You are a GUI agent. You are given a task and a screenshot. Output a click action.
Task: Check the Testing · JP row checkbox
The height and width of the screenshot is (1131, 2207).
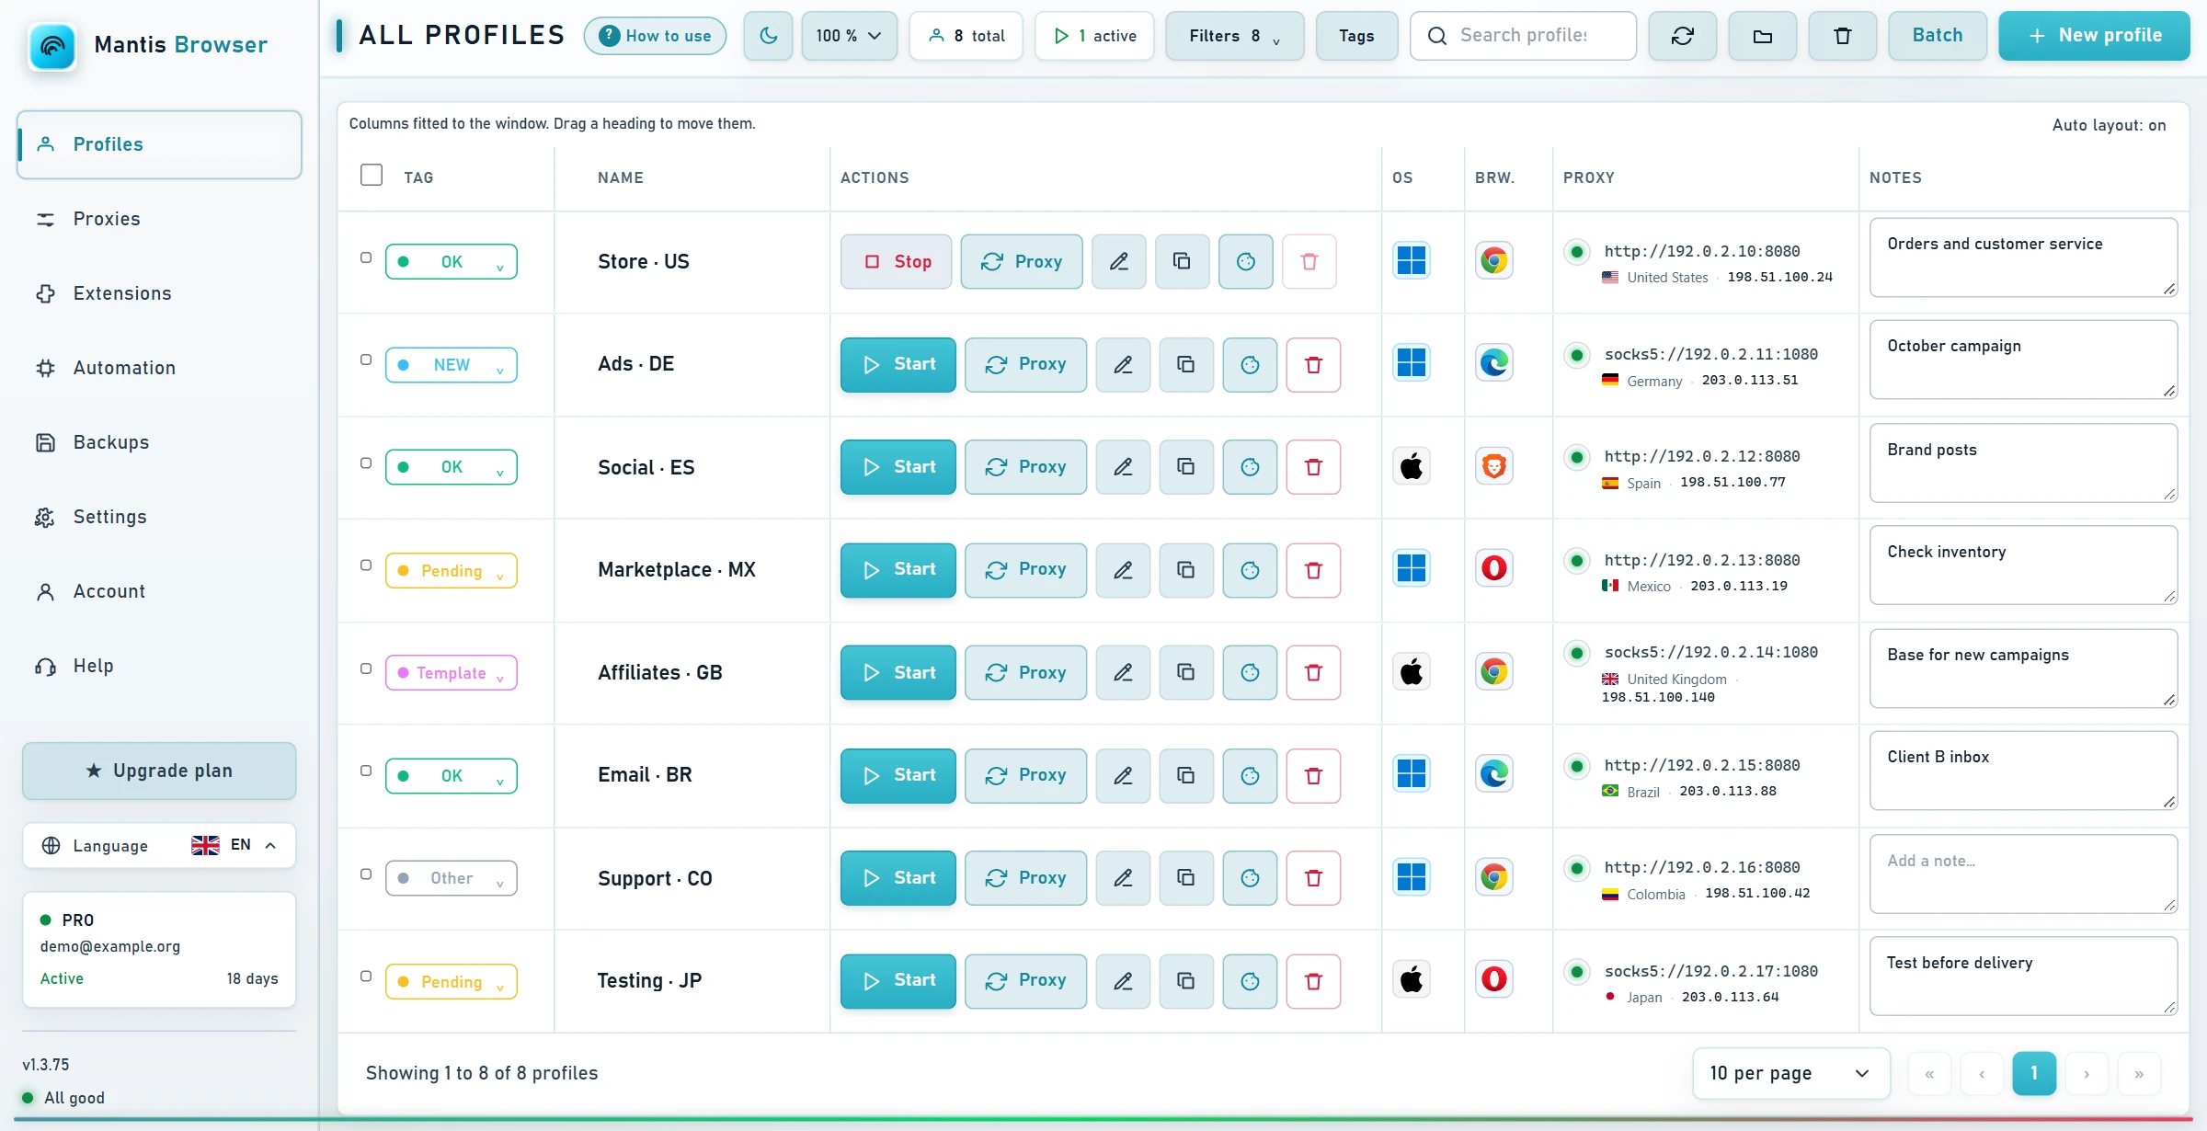pos(366,977)
